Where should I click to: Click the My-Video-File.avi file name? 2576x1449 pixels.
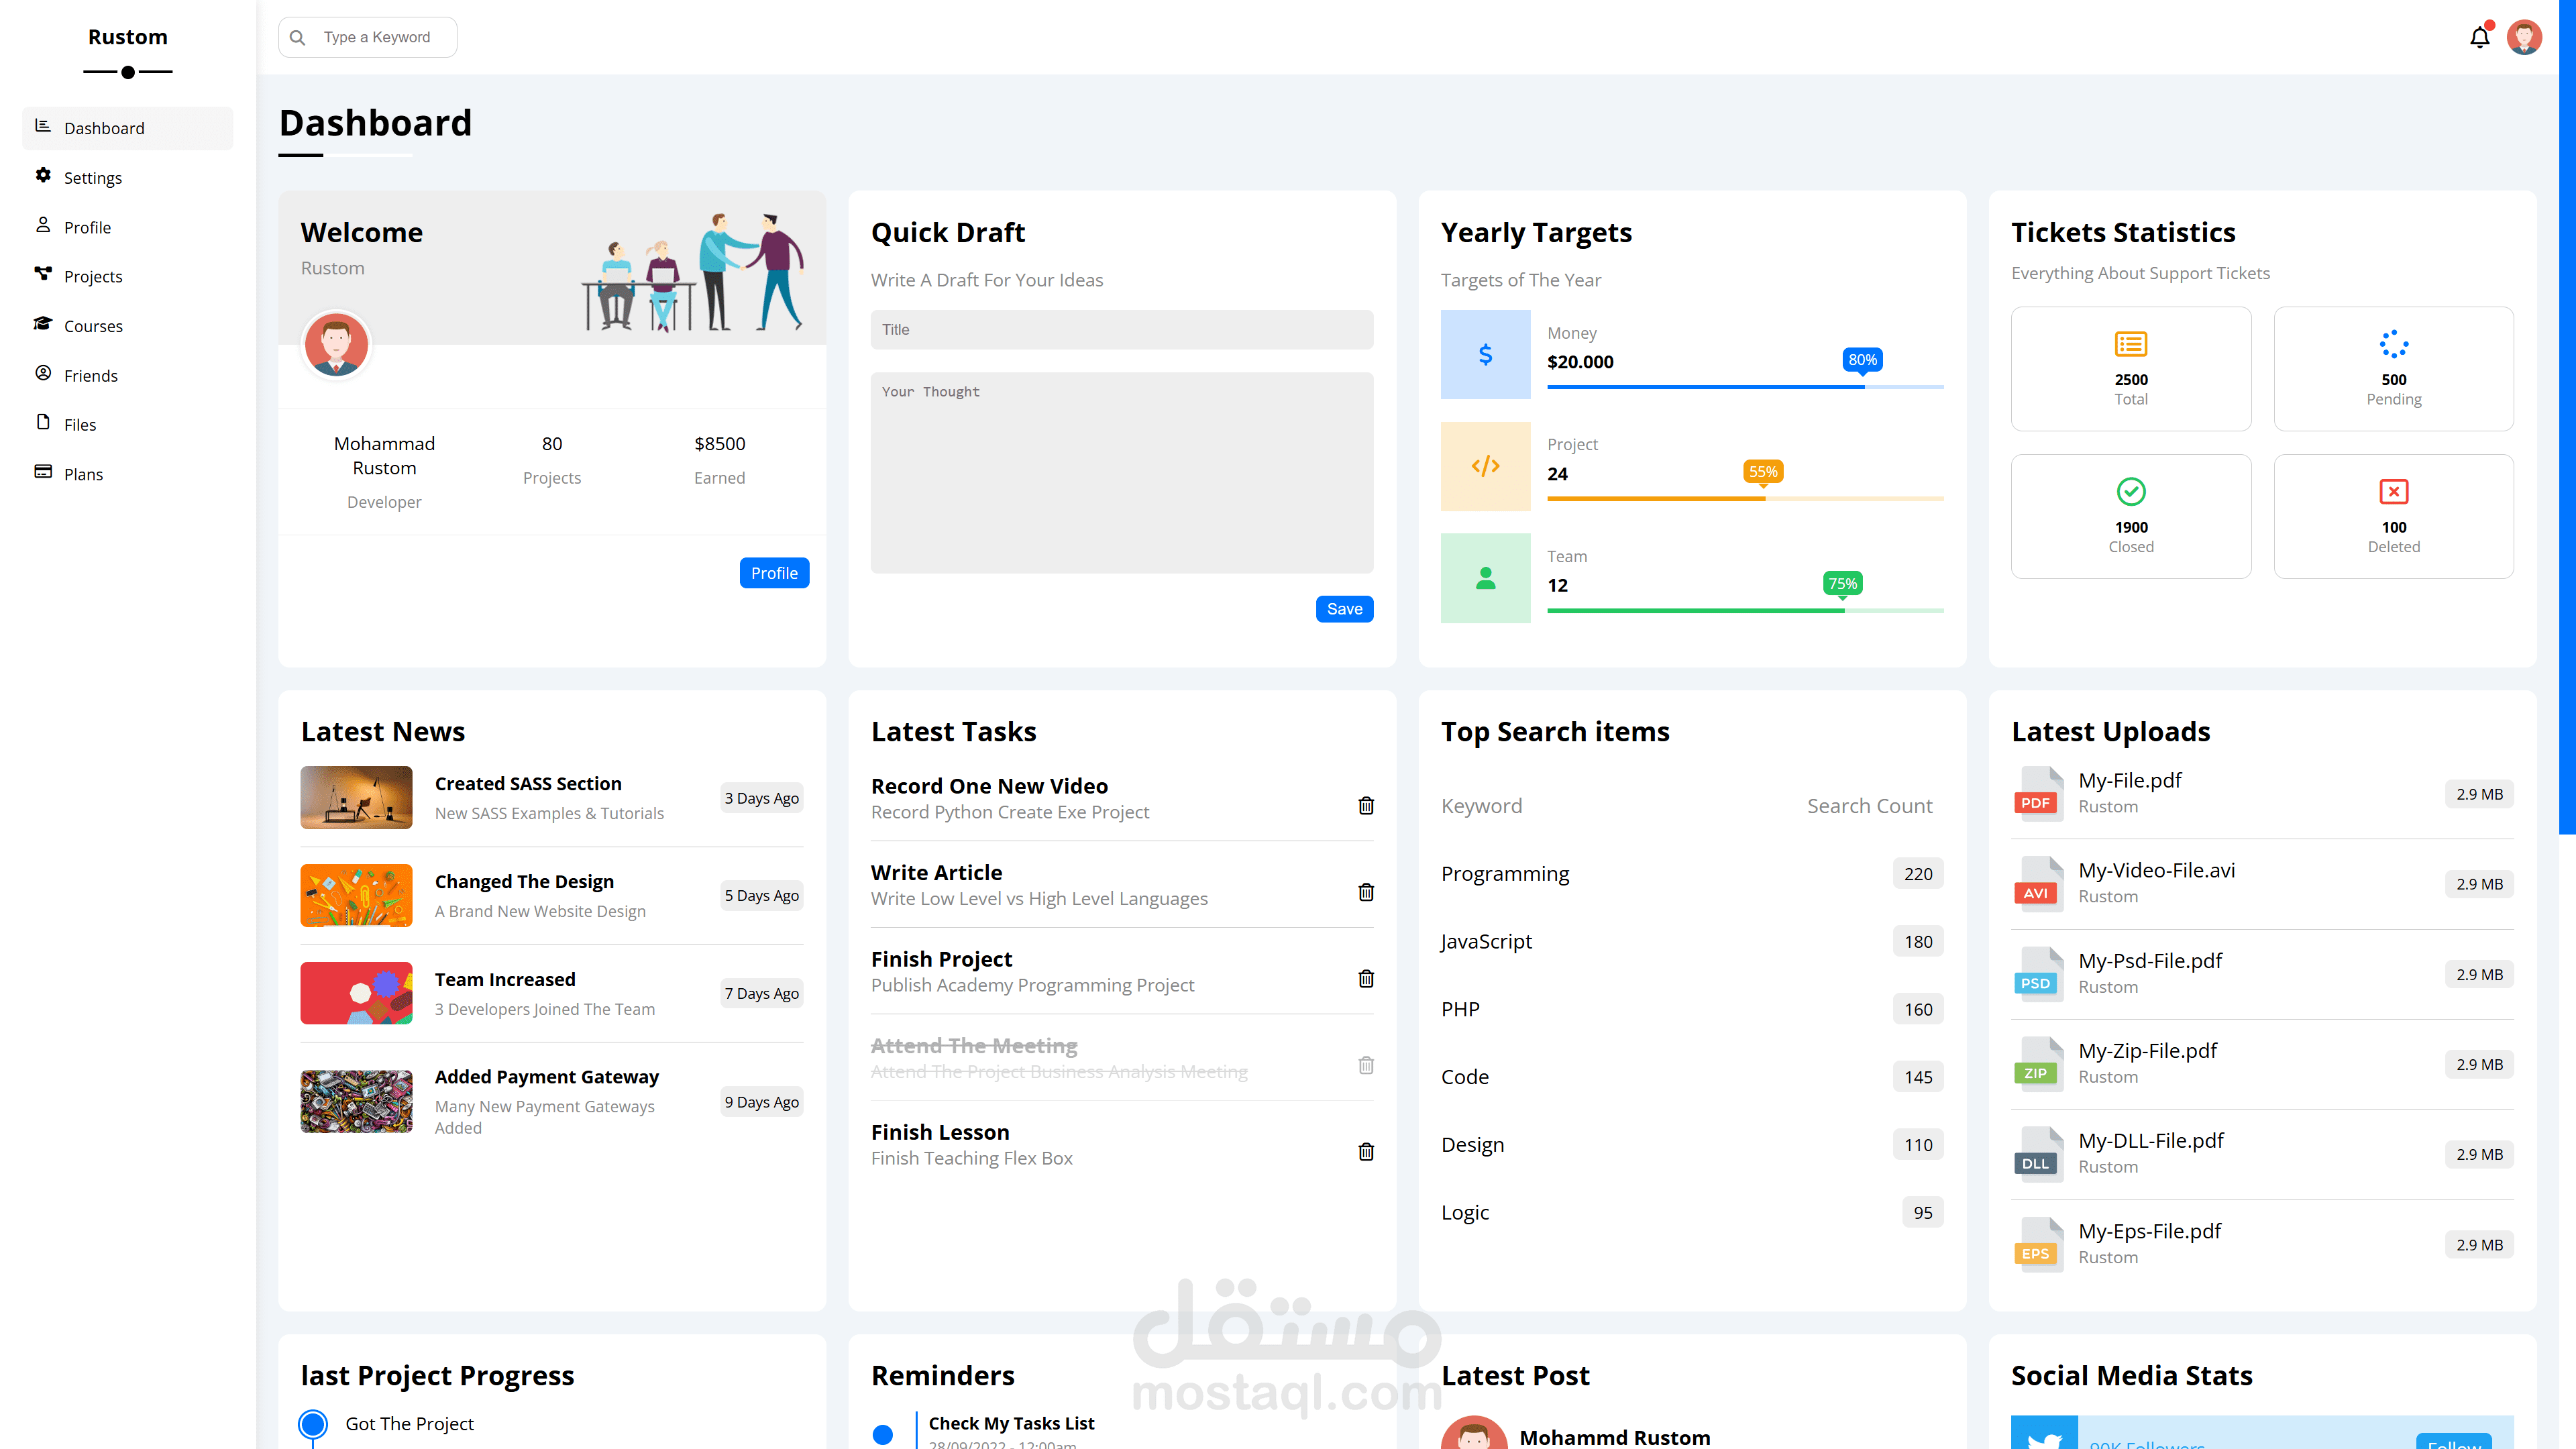pos(2156,871)
